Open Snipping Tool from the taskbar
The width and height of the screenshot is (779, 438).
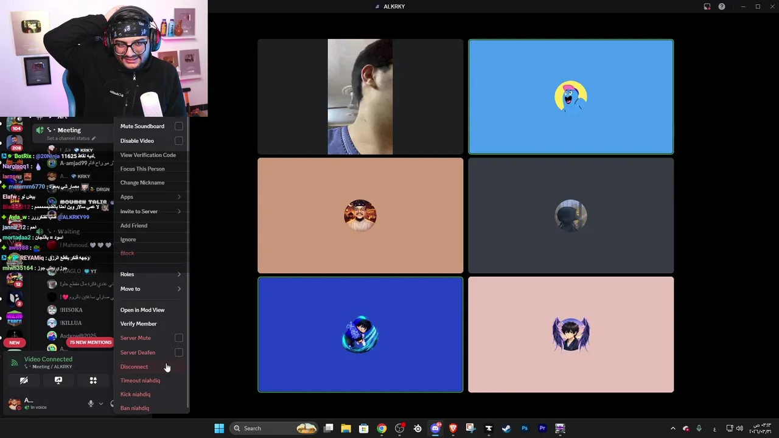coord(470,428)
